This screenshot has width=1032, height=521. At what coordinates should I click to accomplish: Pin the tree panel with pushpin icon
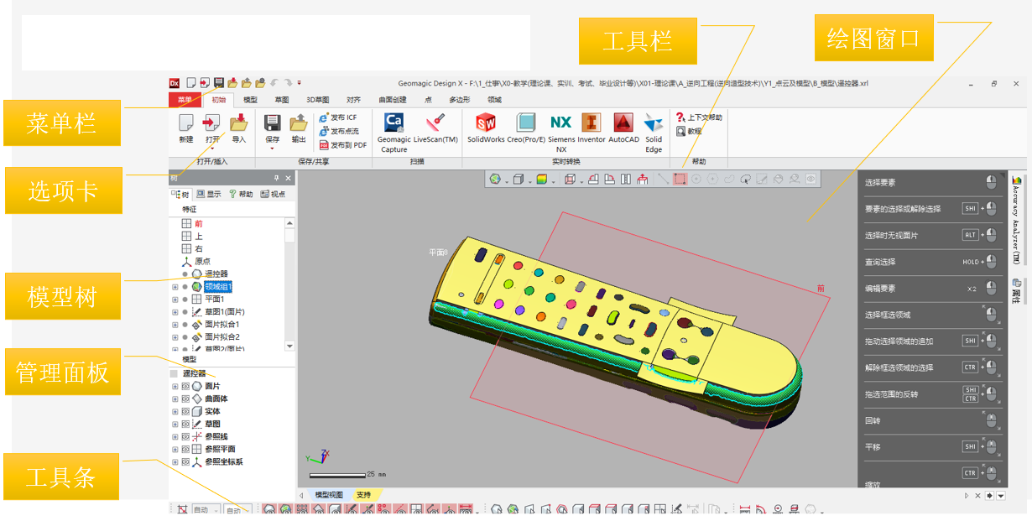pyautogui.click(x=277, y=178)
